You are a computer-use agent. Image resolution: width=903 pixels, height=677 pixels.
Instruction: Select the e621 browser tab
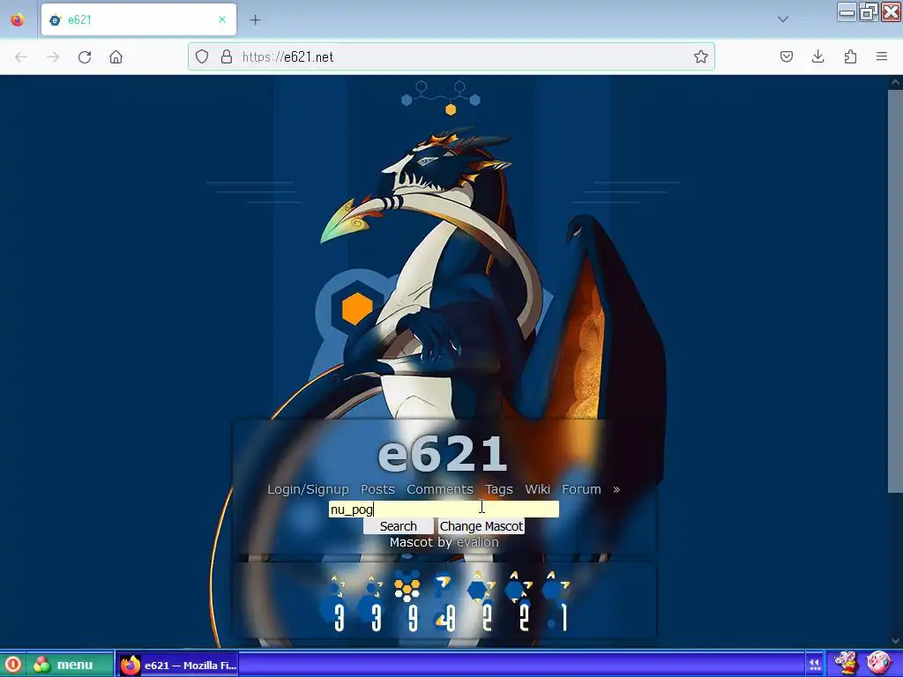[x=138, y=19]
